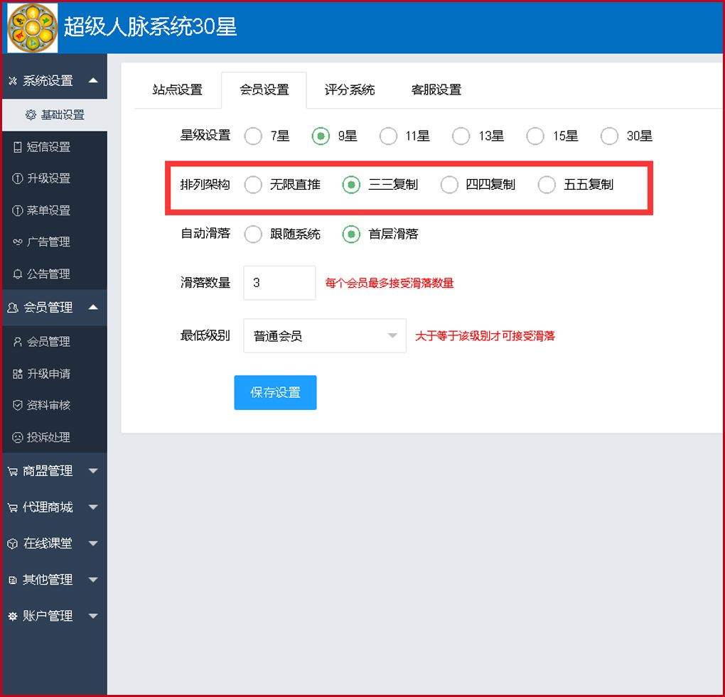Select 四四复制 in 排列架构
The image size is (725, 697).
[x=449, y=184]
